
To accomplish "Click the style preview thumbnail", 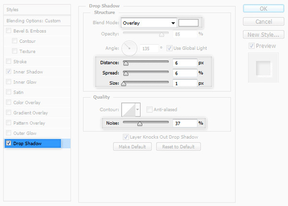I will (264, 68).
